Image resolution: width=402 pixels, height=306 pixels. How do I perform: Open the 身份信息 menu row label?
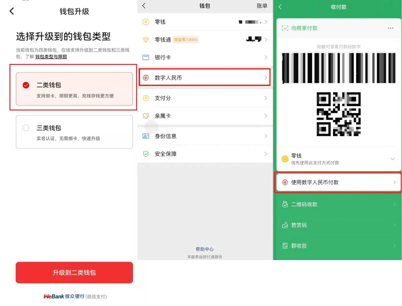166,136
